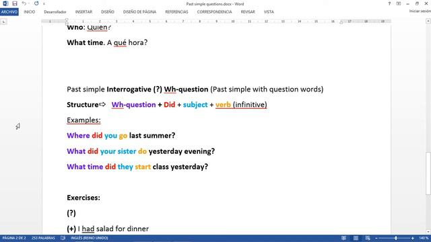Click the 'Exercises:' heading

[84, 198]
